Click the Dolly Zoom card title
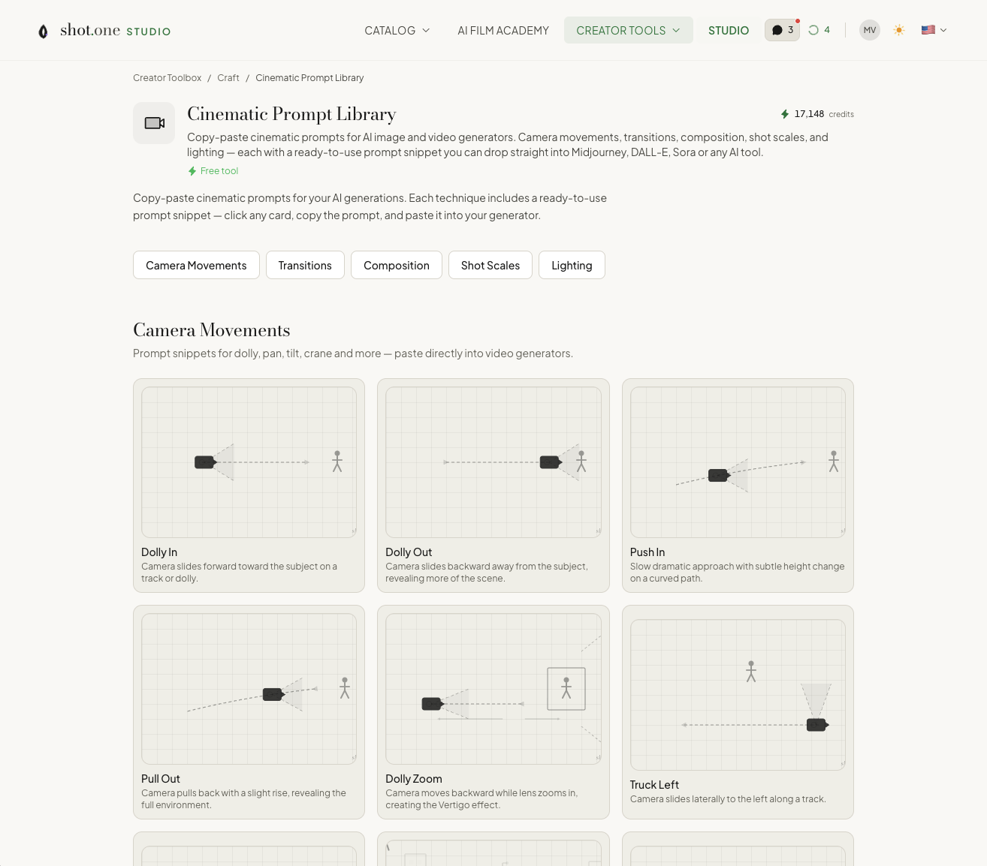 click(x=414, y=779)
